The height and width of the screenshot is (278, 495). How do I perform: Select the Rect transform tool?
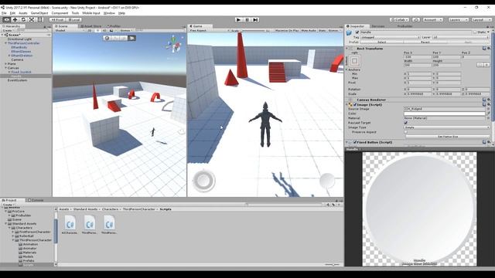pos(40,19)
